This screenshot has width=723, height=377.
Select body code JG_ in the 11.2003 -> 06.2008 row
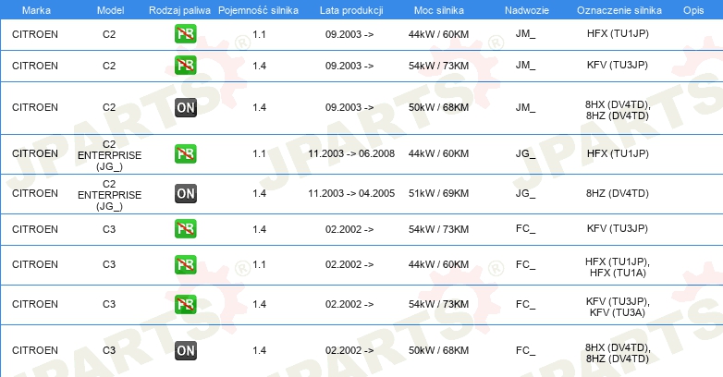[526, 153]
